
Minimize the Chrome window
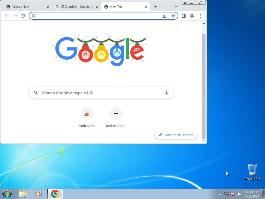click(x=185, y=3)
